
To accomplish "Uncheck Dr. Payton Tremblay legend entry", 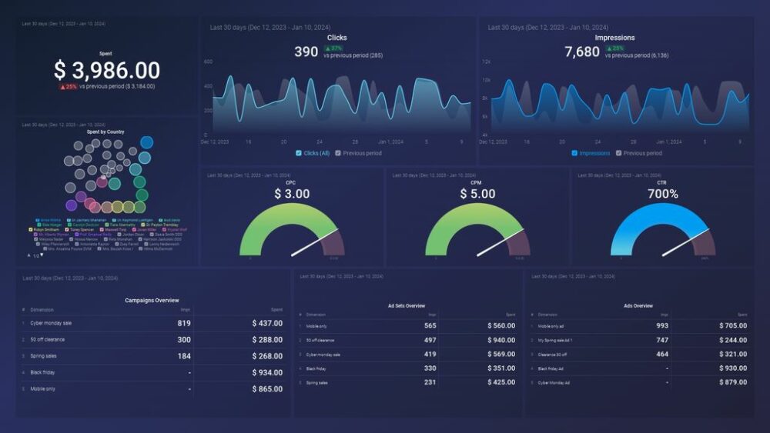I will coord(143,225).
